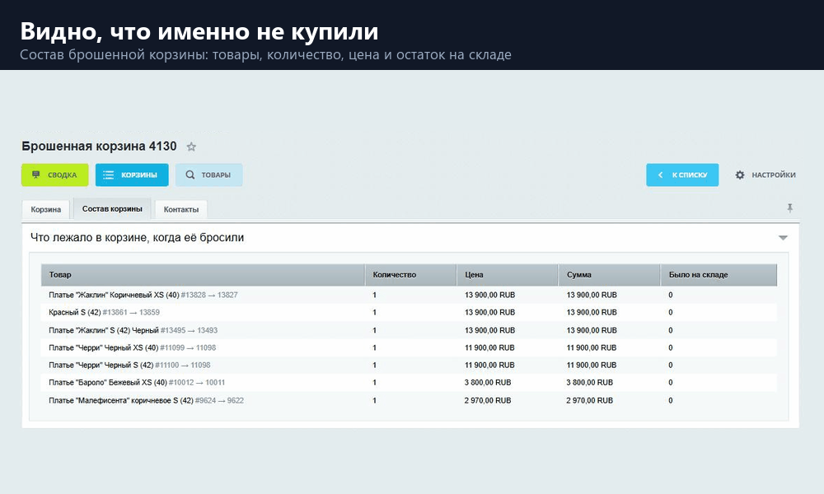Open product ID link #9624 → 9622
This screenshot has height=494, width=824.
click(219, 400)
